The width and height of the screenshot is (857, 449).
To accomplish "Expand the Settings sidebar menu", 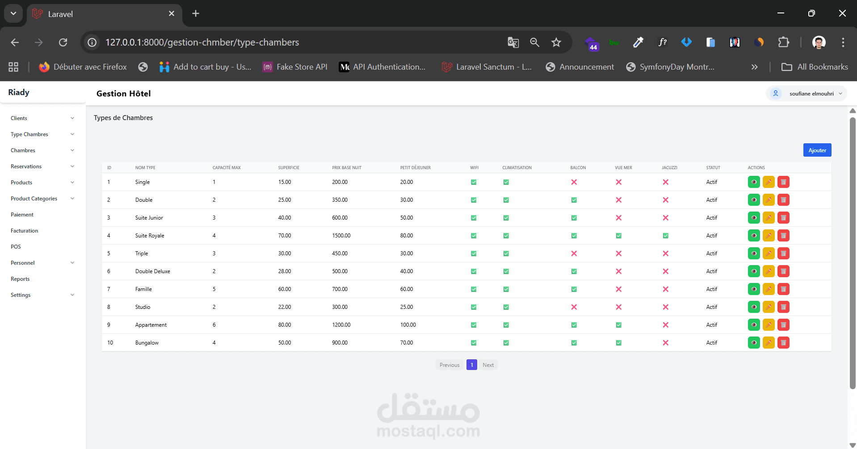I will point(42,295).
